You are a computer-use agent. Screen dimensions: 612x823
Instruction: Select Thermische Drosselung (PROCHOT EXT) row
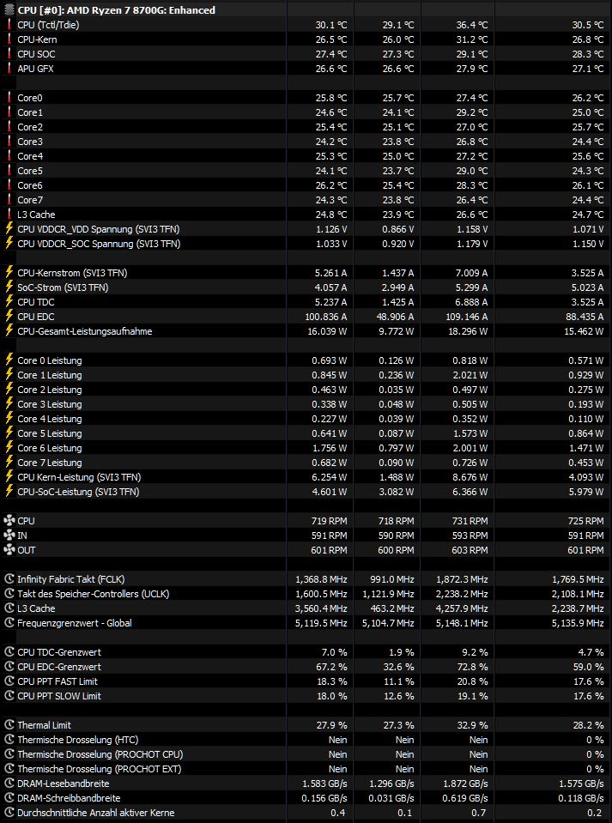[306, 769]
